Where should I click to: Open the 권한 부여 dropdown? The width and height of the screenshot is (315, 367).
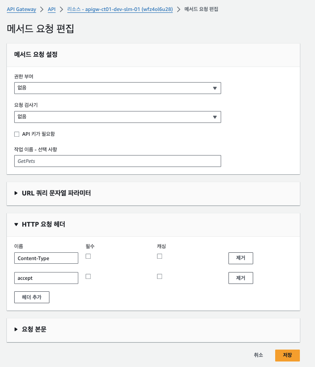coord(118,88)
